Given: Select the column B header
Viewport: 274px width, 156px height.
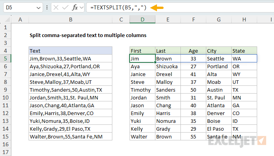Looking at the screenshot, I should pos(70,19).
